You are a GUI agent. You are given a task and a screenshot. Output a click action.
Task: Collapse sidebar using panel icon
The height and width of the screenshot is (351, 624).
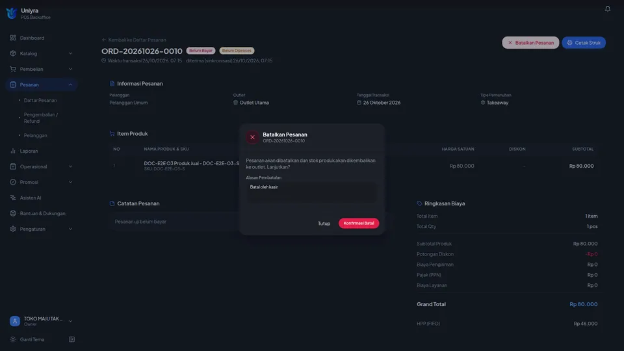tap(71, 339)
